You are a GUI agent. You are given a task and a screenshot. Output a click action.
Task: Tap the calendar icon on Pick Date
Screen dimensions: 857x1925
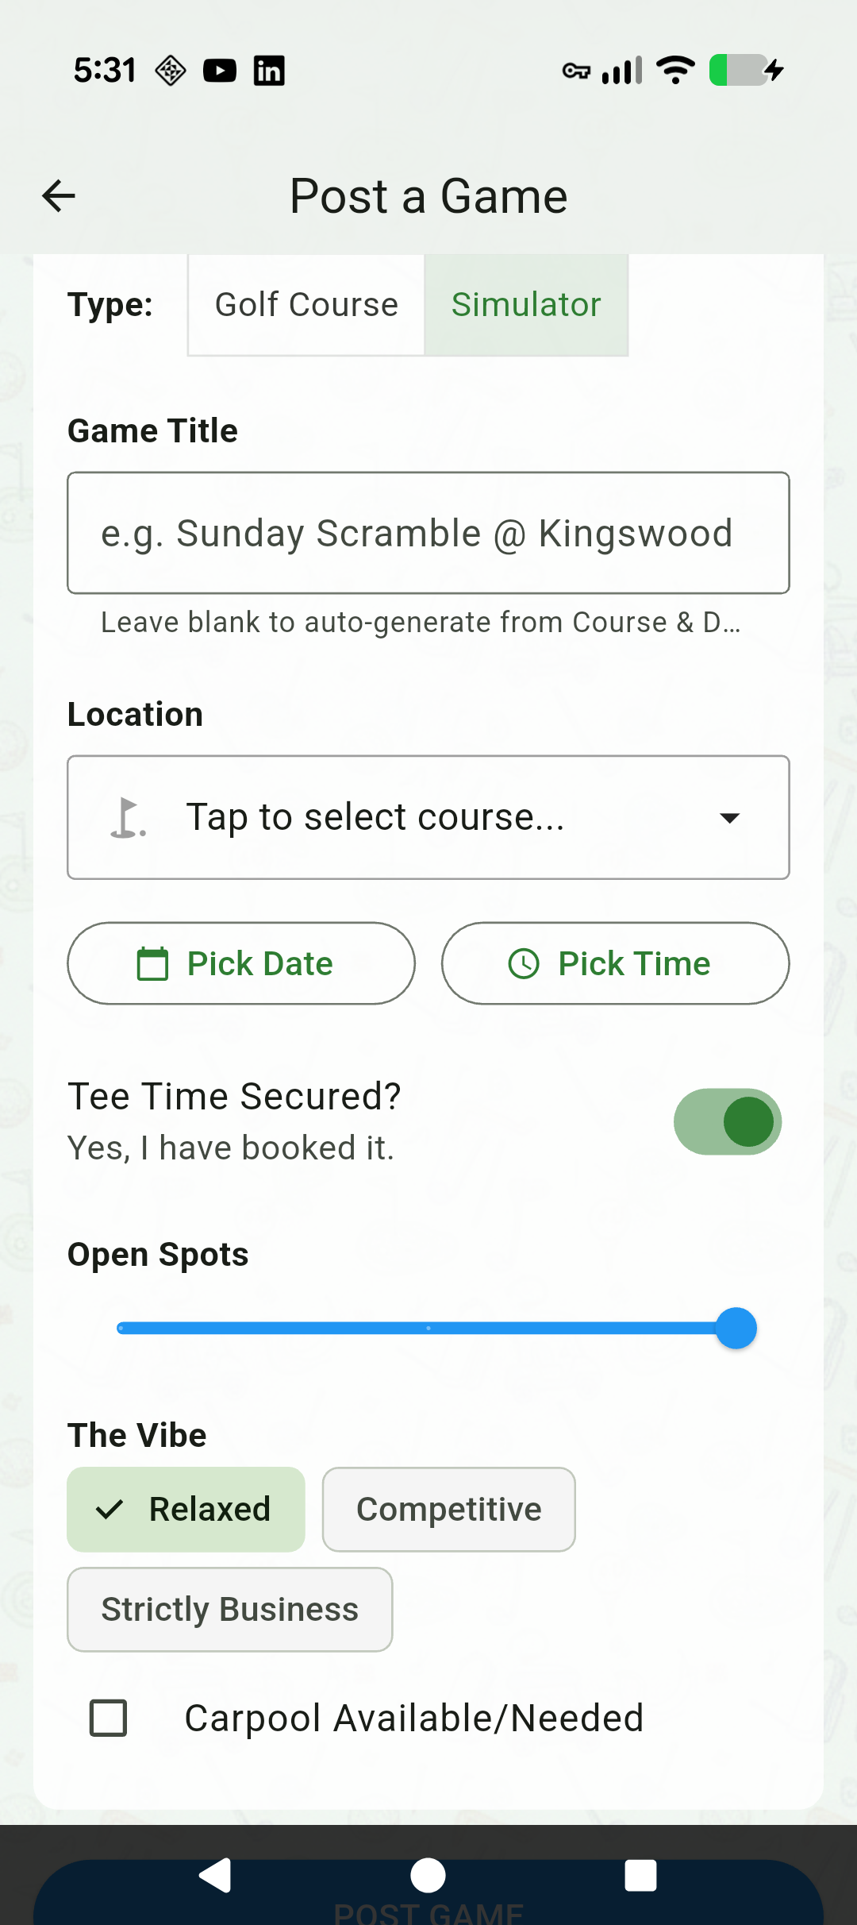(152, 964)
